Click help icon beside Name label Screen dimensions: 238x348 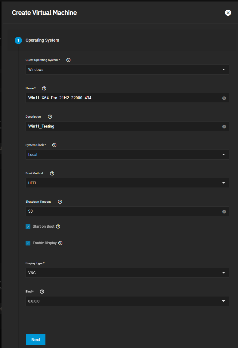[44, 88]
